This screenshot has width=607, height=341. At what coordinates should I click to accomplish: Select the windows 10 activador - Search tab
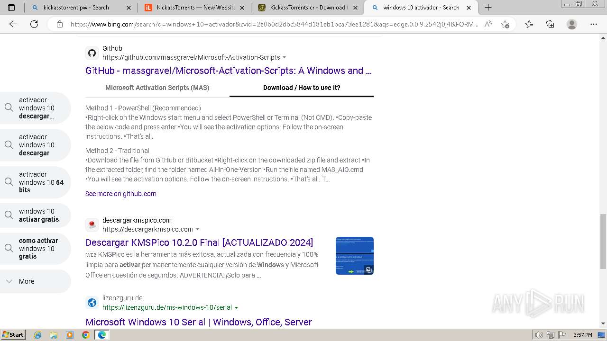coord(421,8)
